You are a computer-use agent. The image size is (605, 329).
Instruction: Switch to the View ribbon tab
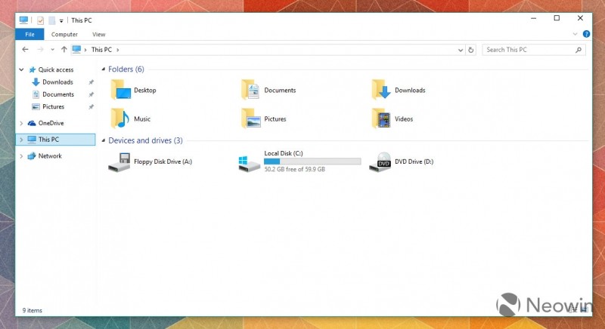click(x=98, y=34)
